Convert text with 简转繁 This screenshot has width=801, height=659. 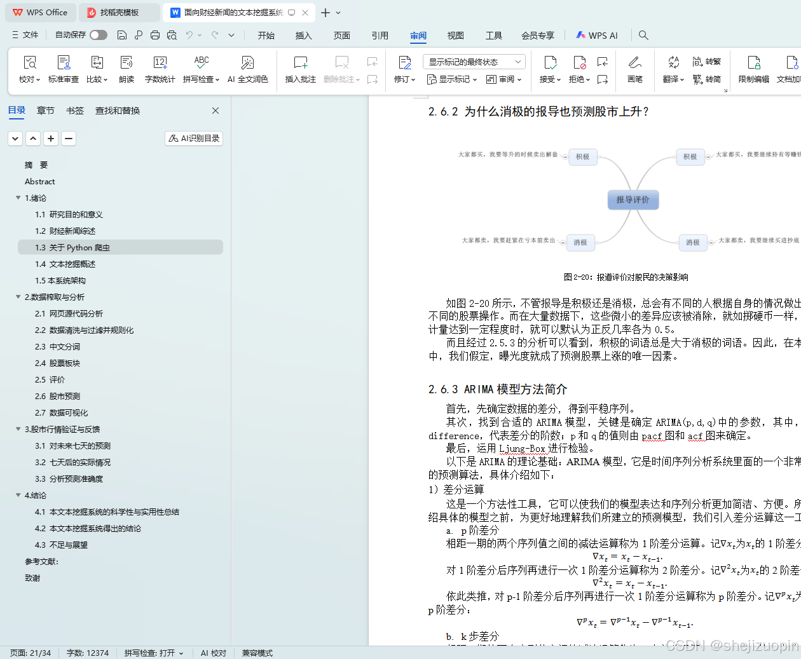pyautogui.click(x=707, y=62)
